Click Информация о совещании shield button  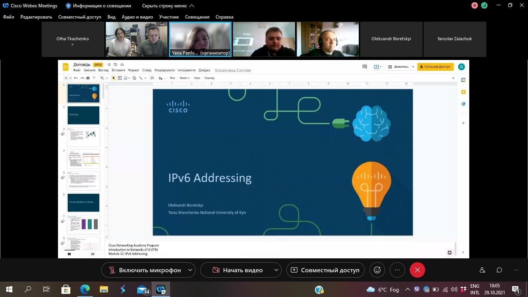pos(98,6)
